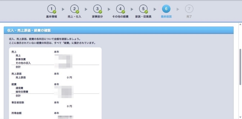Image resolution: width=242 pixels, height=119 pixels.
Task: Click the 合計 label under 経費
Action: pos(18,96)
